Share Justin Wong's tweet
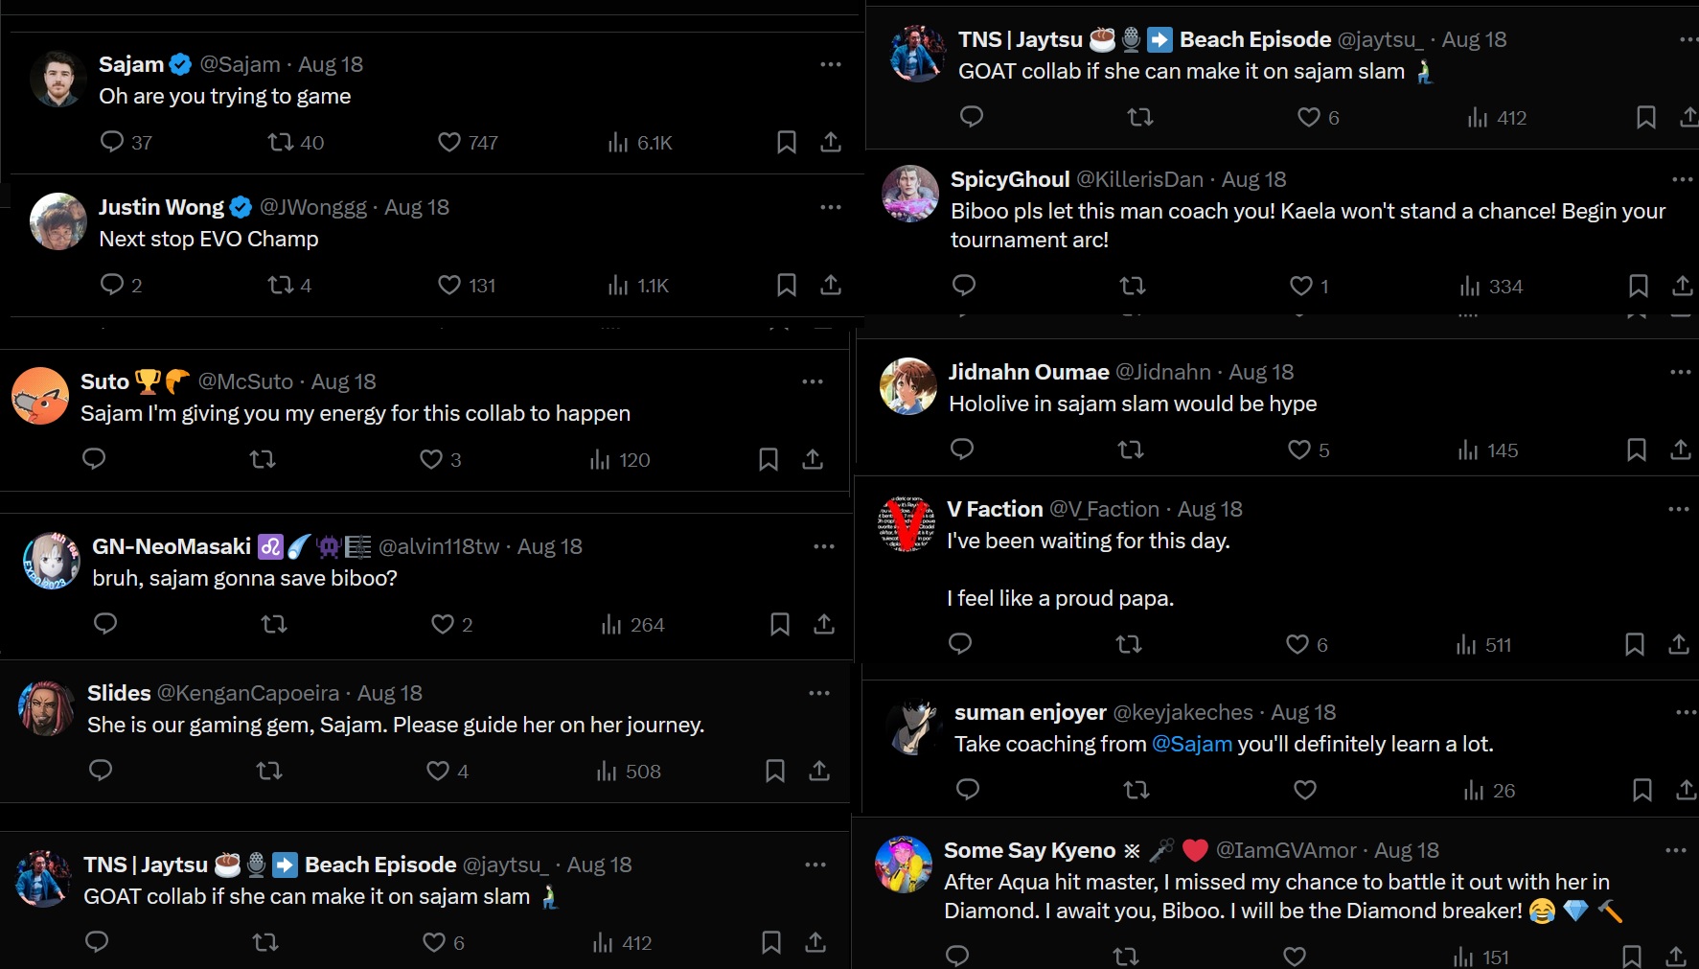1699x969 pixels. 831,285
